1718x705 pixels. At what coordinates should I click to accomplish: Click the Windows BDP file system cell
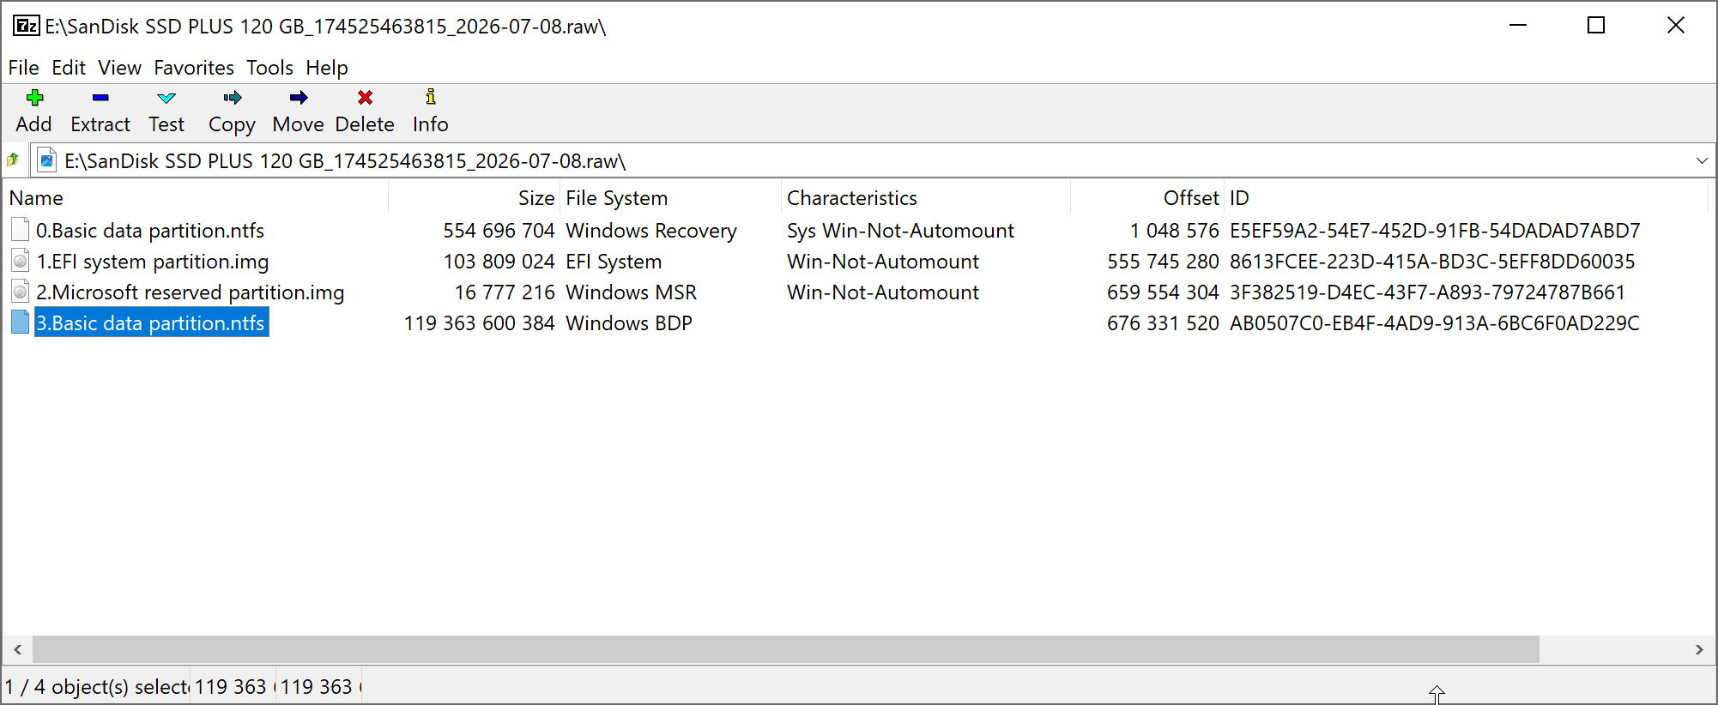(x=629, y=322)
